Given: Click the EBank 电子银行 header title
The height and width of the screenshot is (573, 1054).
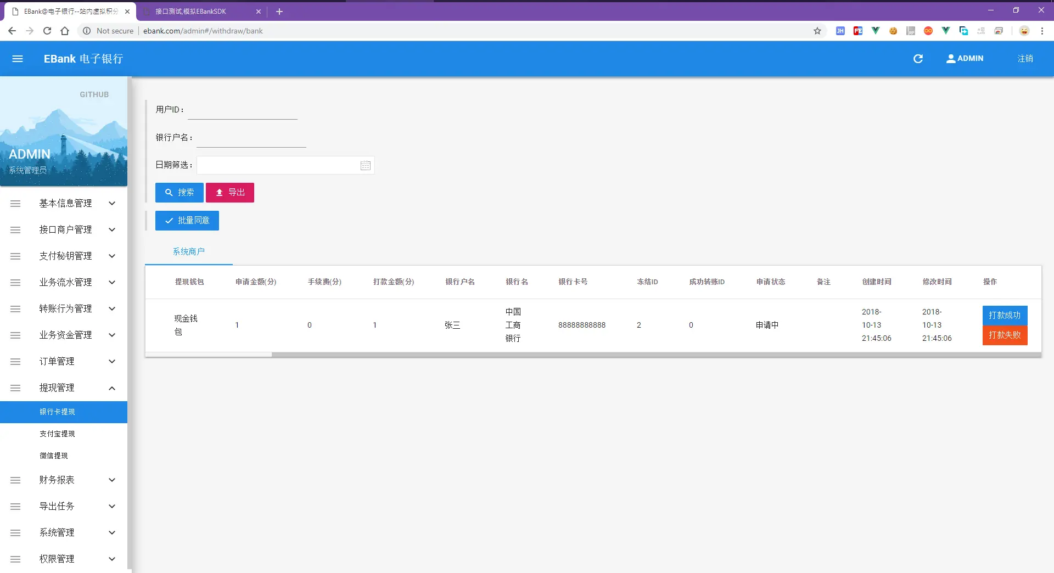Looking at the screenshot, I should pos(83,59).
